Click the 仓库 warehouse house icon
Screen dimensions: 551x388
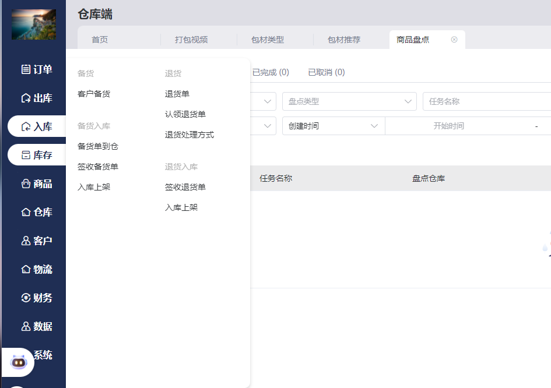coord(26,212)
